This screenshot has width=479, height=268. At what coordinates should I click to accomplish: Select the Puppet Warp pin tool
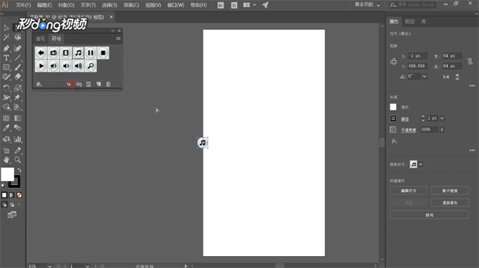pyautogui.click(x=18, y=97)
